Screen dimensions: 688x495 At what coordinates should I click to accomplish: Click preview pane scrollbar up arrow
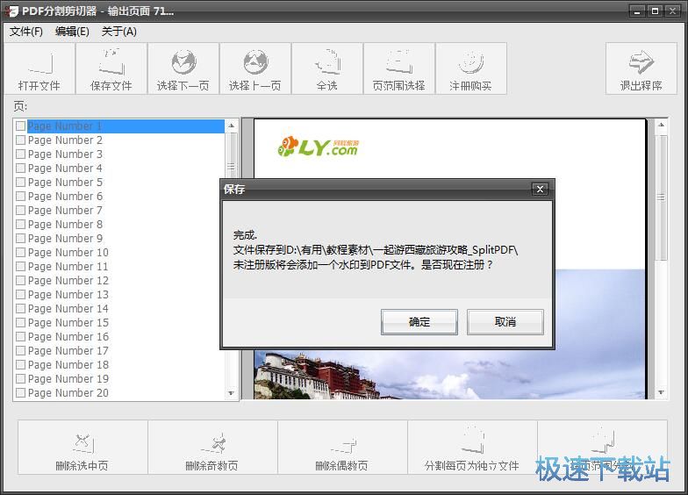[x=661, y=125]
